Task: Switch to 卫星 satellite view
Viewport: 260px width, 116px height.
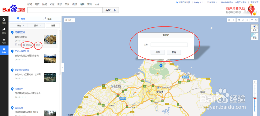Action: [x=255, y=36]
